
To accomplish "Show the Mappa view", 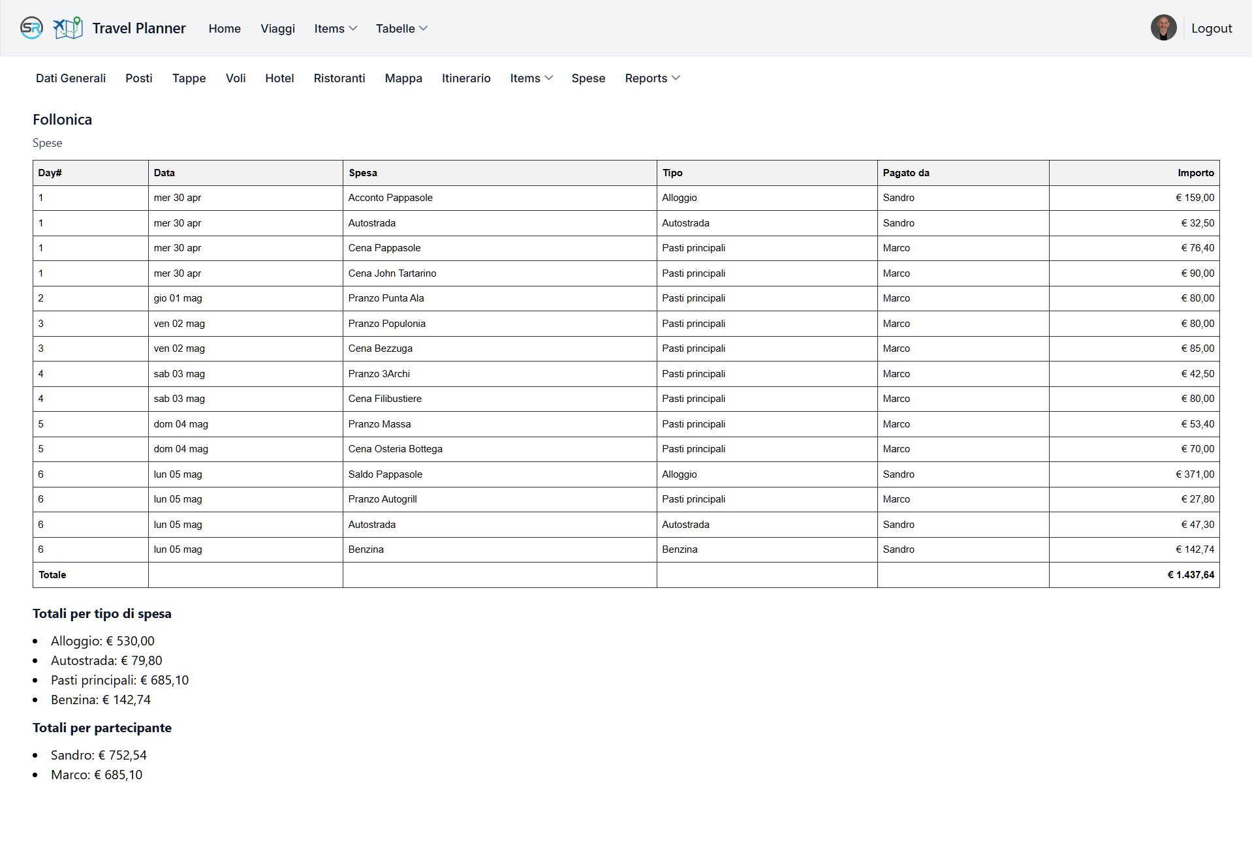I will pyautogui.click(x=403, y=78).
